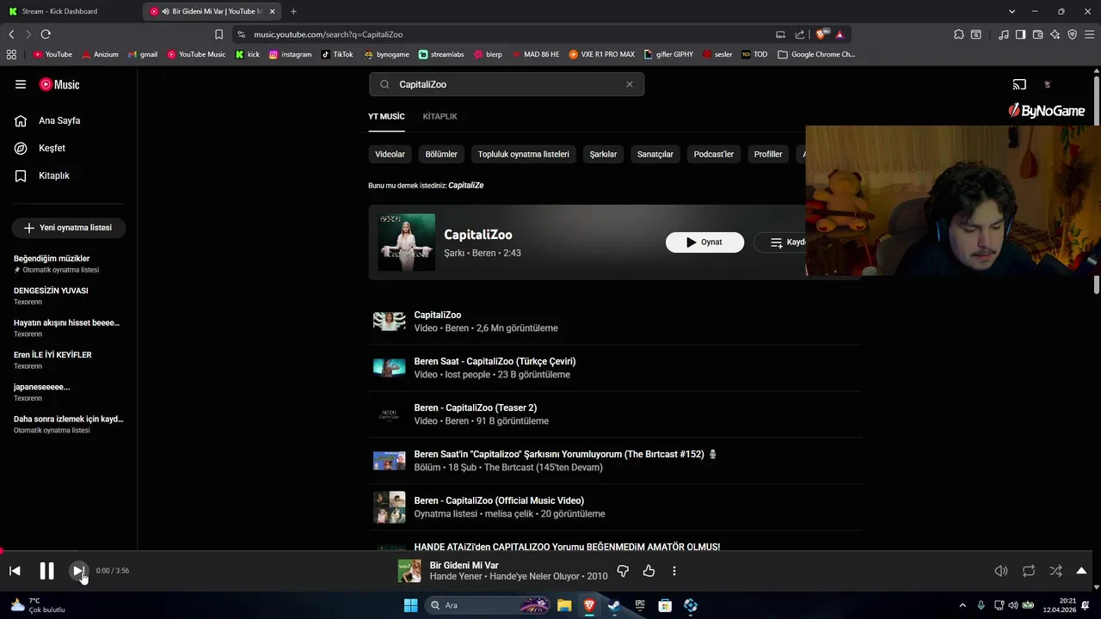Viewport: 1101px width, 619px height.
Task: Click the YouTube Music logo
Action: click(x=59, y=84)
